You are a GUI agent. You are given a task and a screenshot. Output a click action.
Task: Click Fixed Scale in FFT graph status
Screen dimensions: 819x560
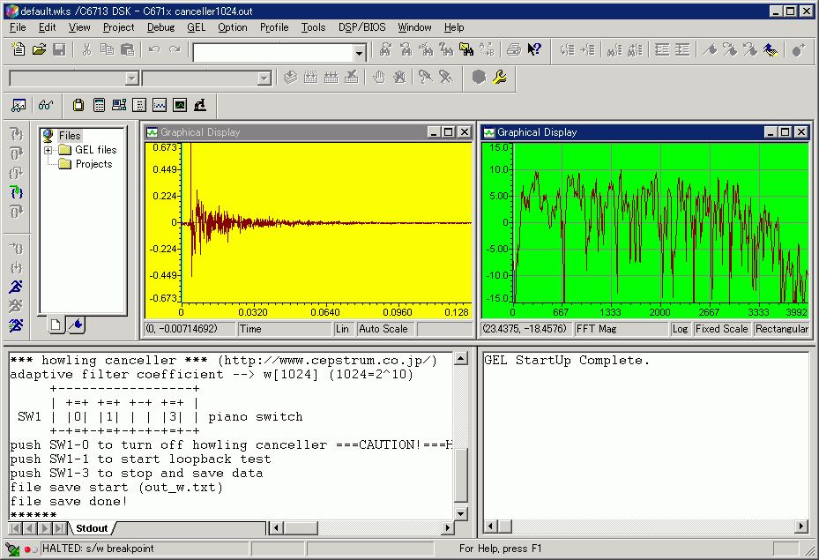coord(721,329)
